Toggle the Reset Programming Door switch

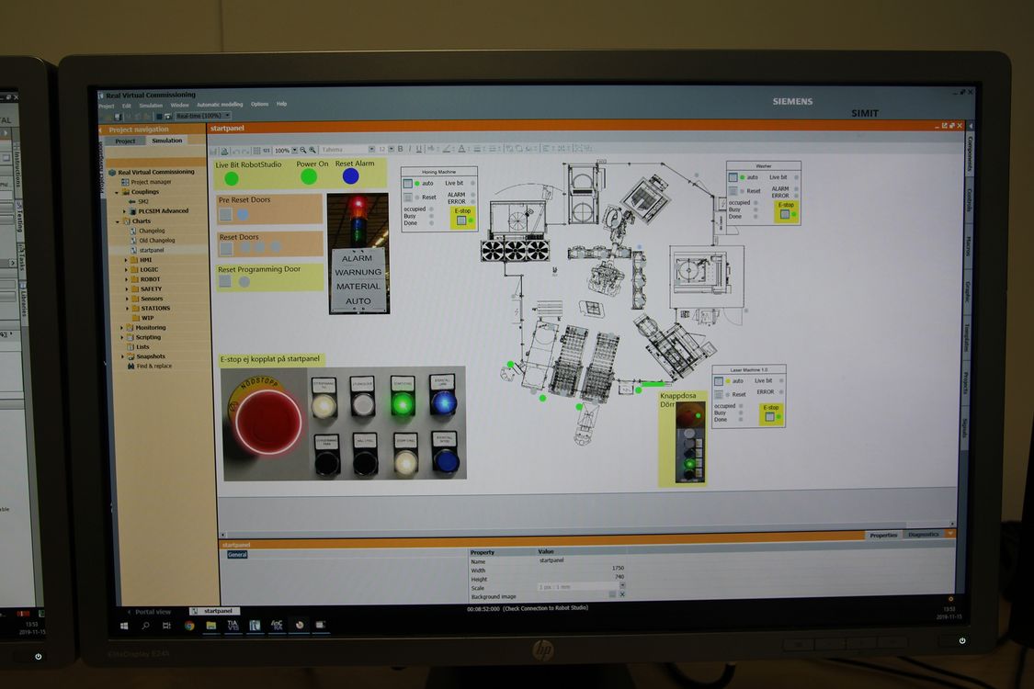point(225,281)
